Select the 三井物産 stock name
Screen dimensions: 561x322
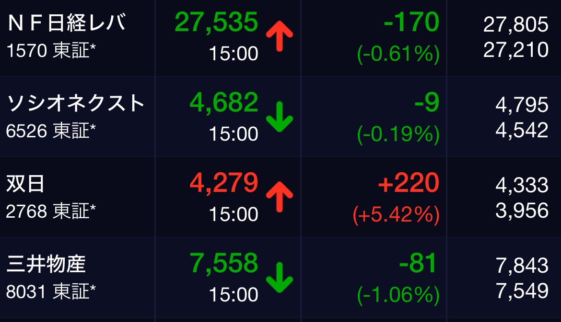pos(46,265)
